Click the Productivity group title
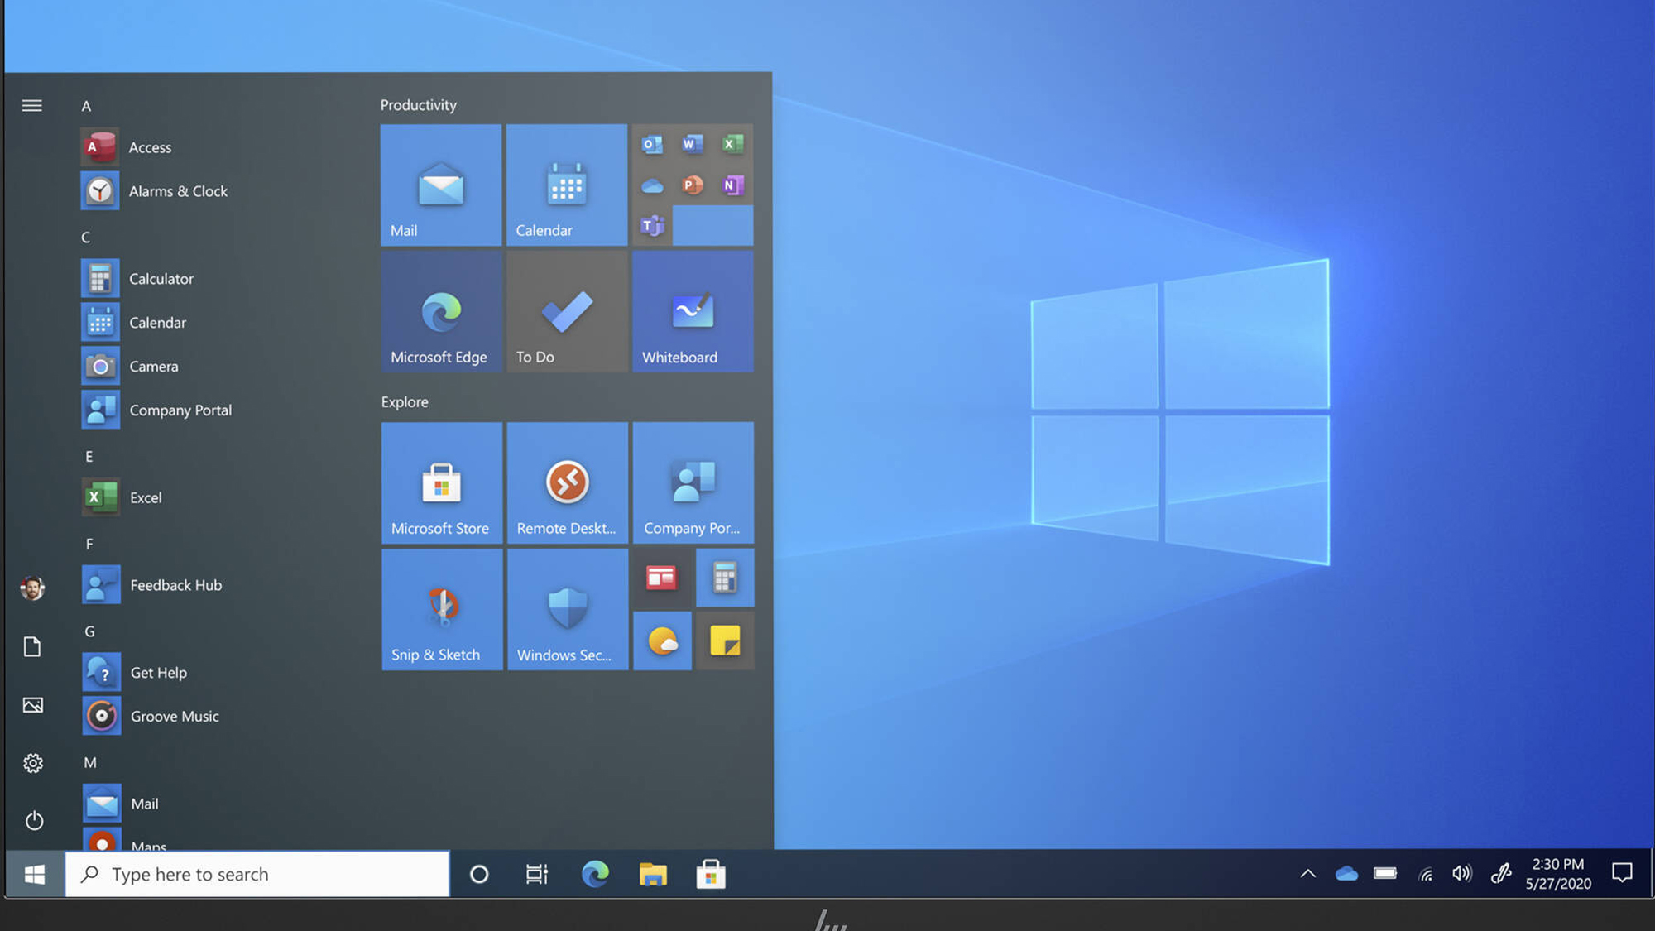 coord(418,105)
